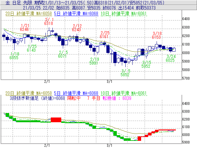
Task: Select the 2/12 6243 peak label
Action: tap(77, 28)
